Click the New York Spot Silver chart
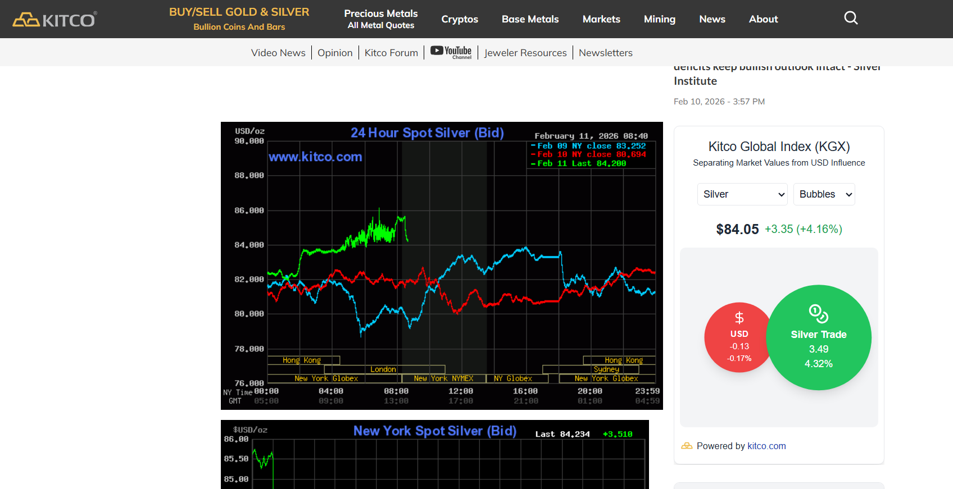Screen dimensions: 953x489 435,454
